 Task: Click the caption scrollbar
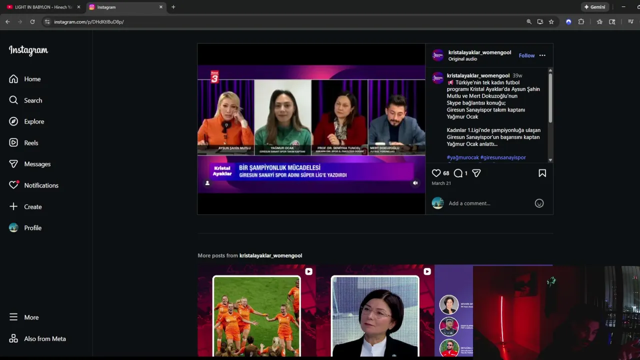550,98
